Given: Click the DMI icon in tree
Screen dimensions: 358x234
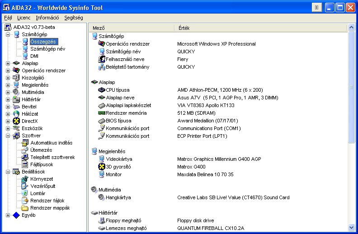Looking at the screenshot, I should click(x=25, y=56).
